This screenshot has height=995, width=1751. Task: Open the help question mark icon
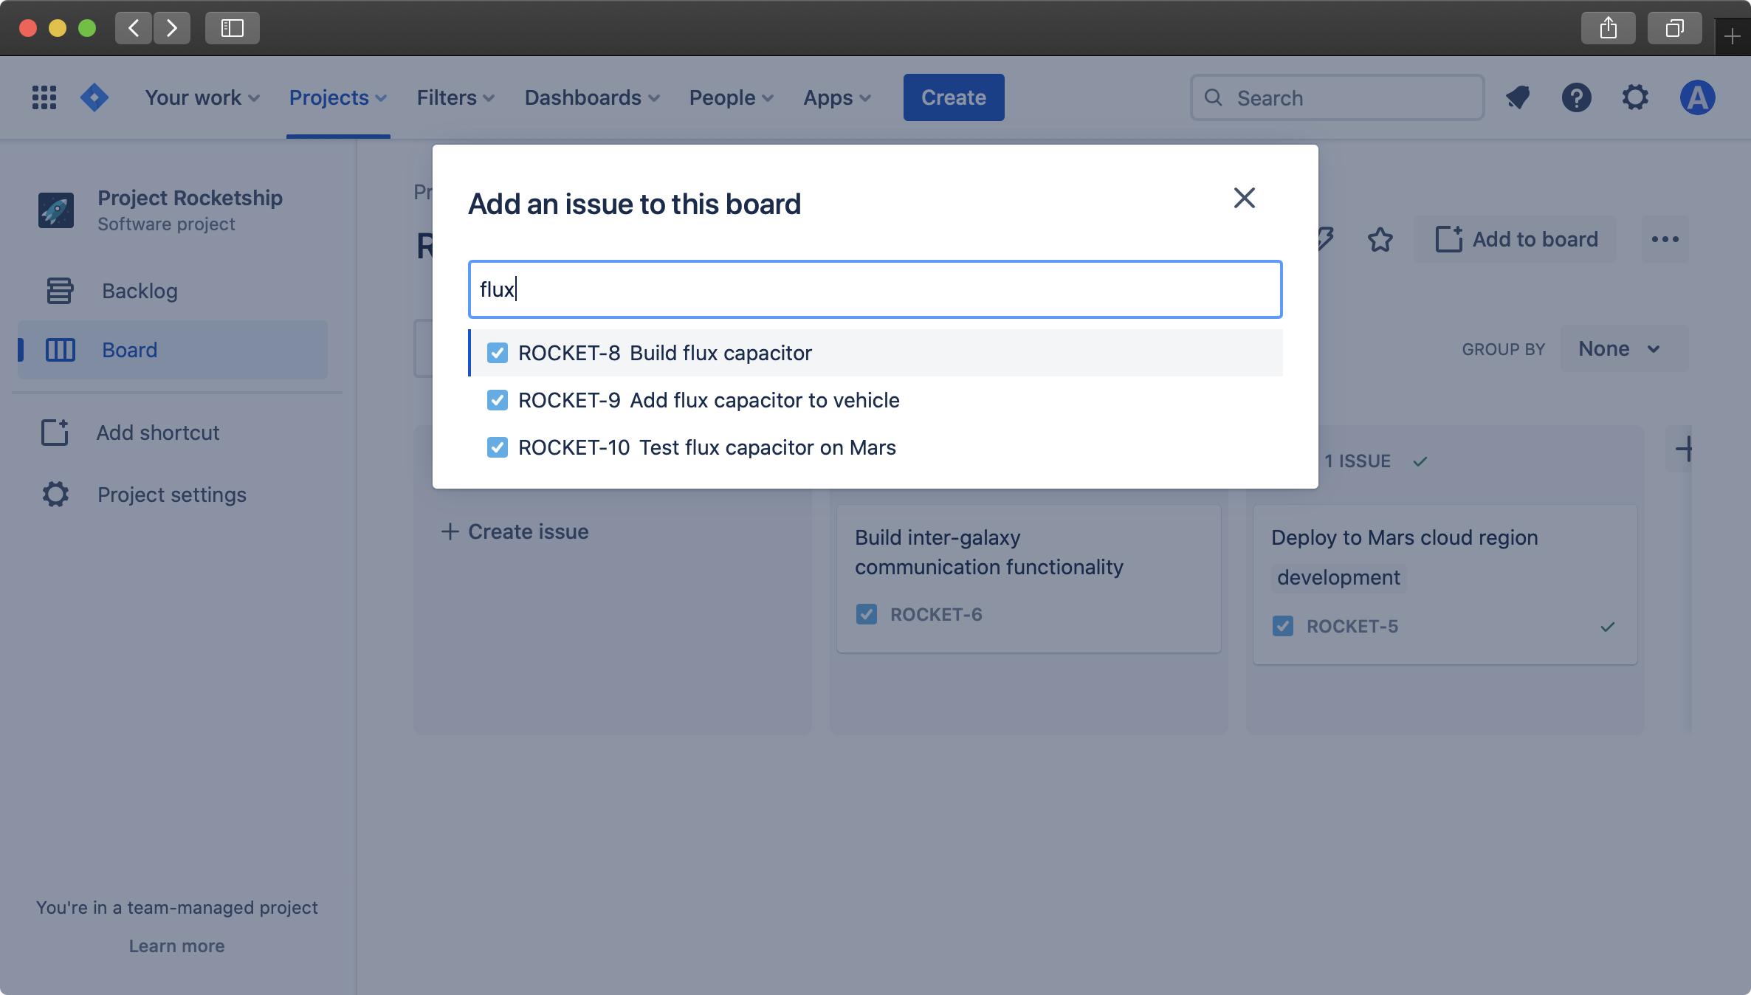[x=1577, y=96]
